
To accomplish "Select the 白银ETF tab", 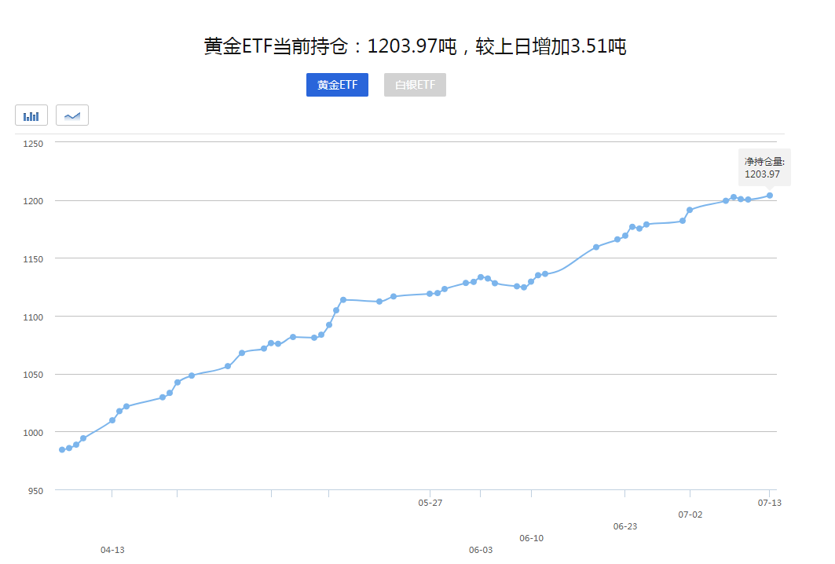I will tap(415, 85).
